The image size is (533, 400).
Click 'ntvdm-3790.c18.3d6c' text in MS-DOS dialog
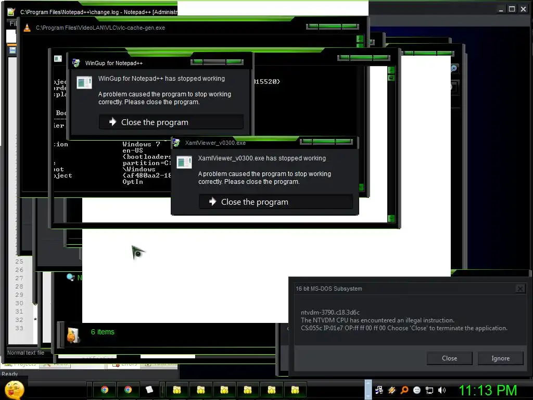(330, 312)
